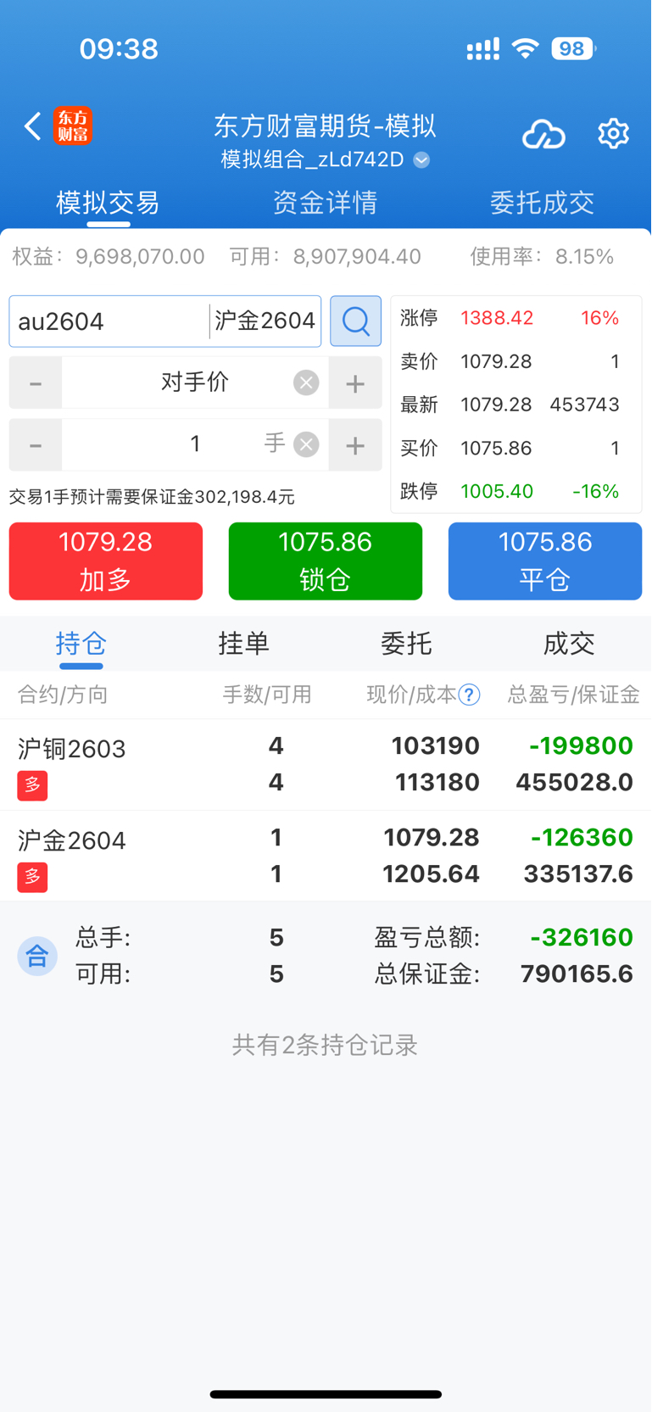The height and width of the screenshot is (1412, 652).
Task: Tap the 跌停 price 1005.40
Action: tap(497, 492)
